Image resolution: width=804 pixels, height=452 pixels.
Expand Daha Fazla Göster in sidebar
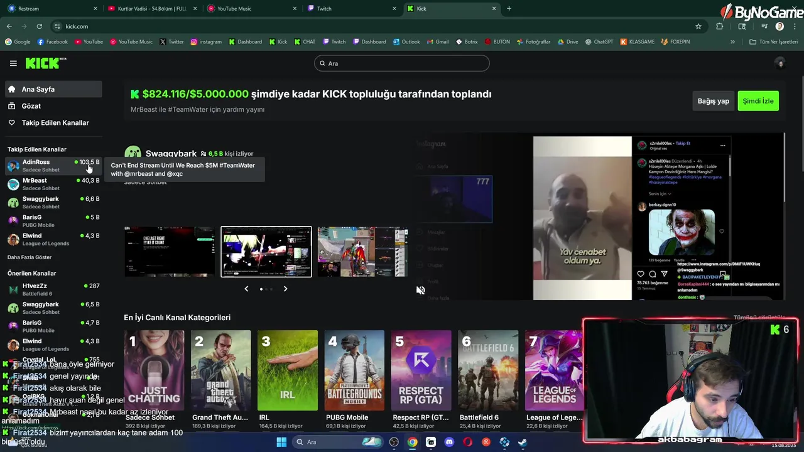coord(30,257)
